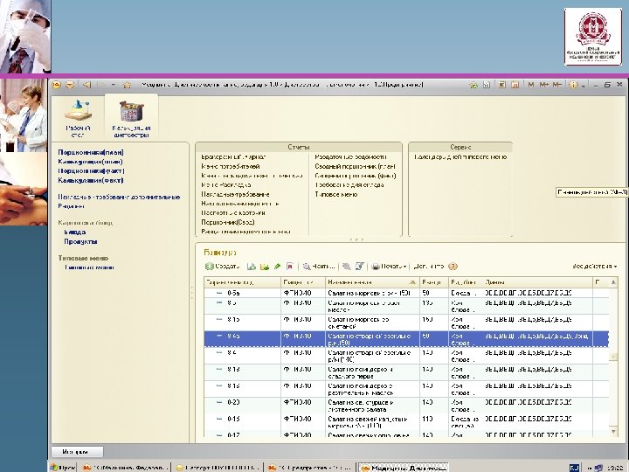629x472 pixels.
Task: Select the row with code 0-20
Action: [x=406, y=406]
